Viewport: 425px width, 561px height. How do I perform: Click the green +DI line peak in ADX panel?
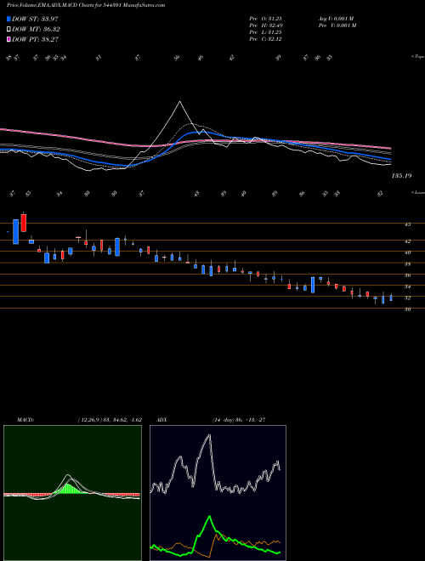[209, 517]
